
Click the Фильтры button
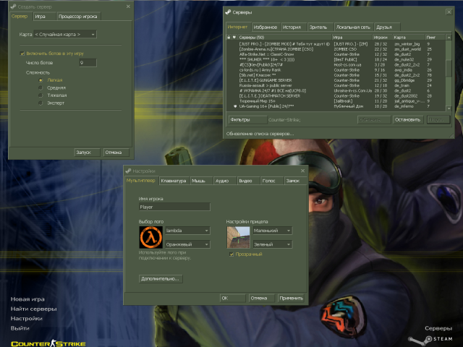[x=247, y=120]
